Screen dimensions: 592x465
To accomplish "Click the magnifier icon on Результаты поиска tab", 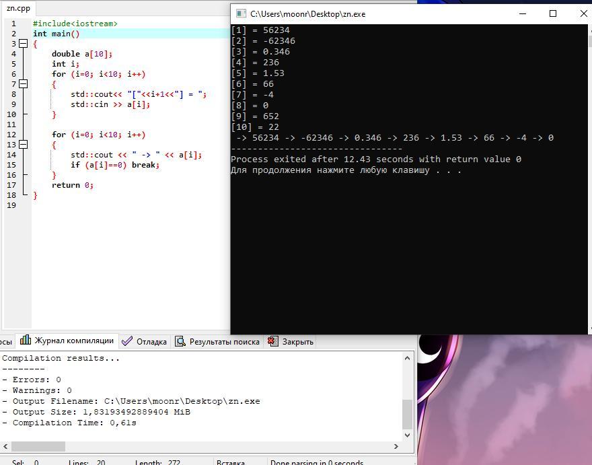I will point(180,341).
